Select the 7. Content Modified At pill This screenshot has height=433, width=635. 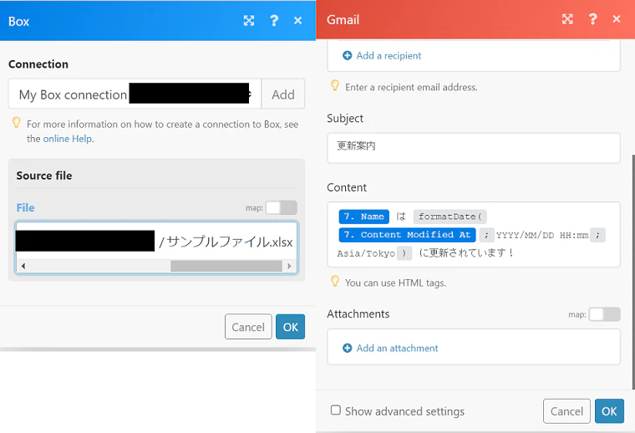click(x=407, y=235)
